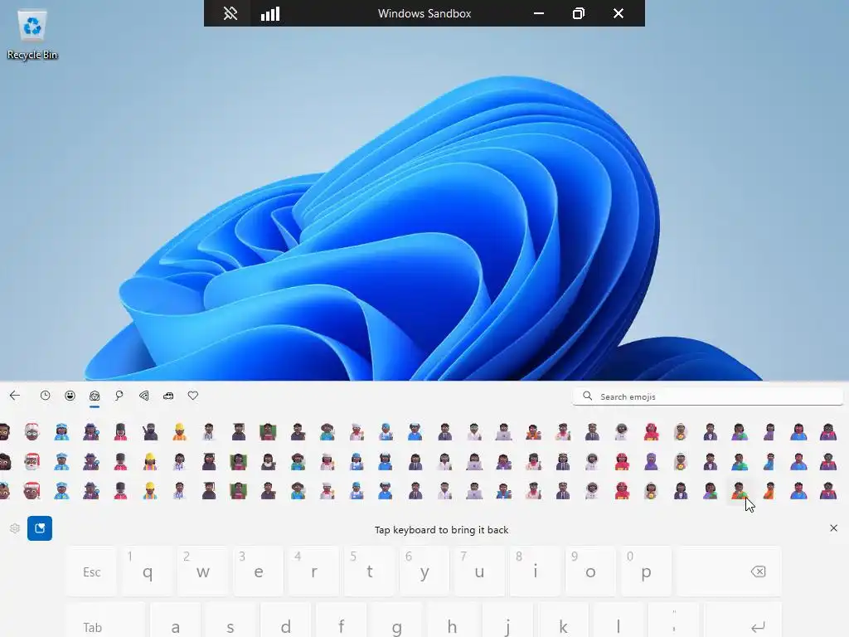Viewport: 849px width, 637px height.
Task: Click the connection signal bars icon
Action: pos(270,13)
